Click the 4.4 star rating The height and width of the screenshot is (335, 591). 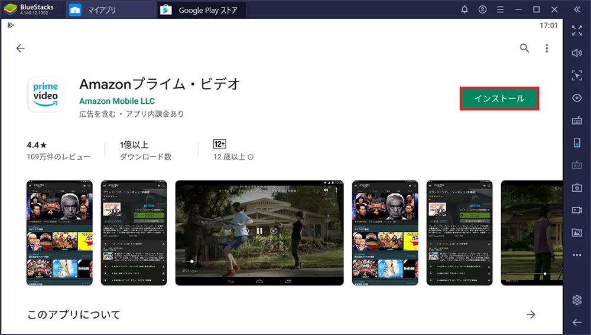click(37, 144)
